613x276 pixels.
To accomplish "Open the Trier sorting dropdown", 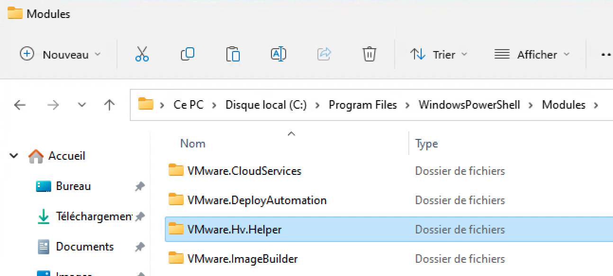I will 438,54.
